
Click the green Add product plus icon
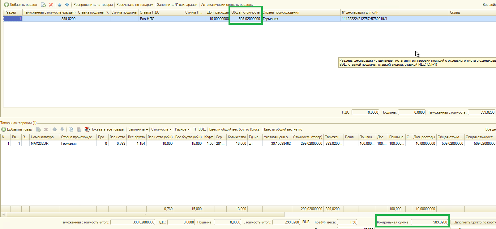coord(4,130)
